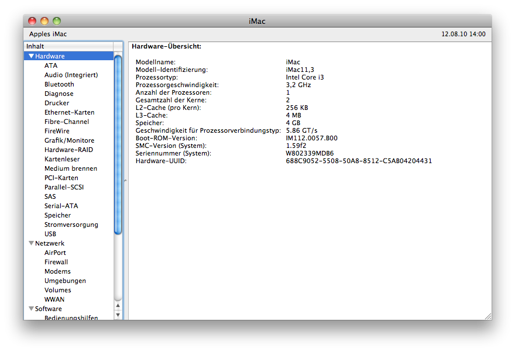Select Drucker in the list
The height and width of the screenshot is (352, 515).
point(57,103)
